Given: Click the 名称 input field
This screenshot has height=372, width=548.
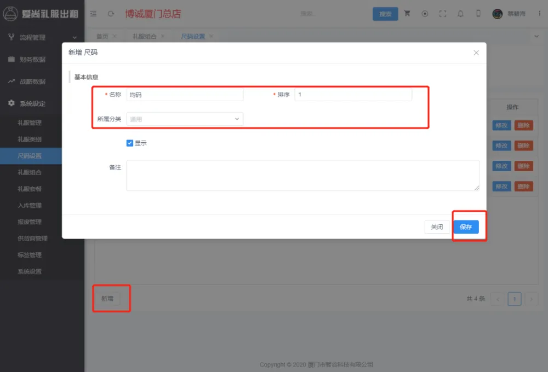Looking at the screenshot, I should point(185,95).
